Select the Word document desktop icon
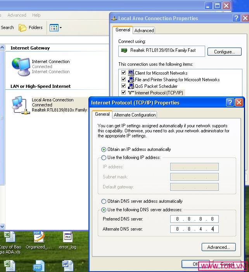Screen dimensions: 249x272 coord(67,266)
